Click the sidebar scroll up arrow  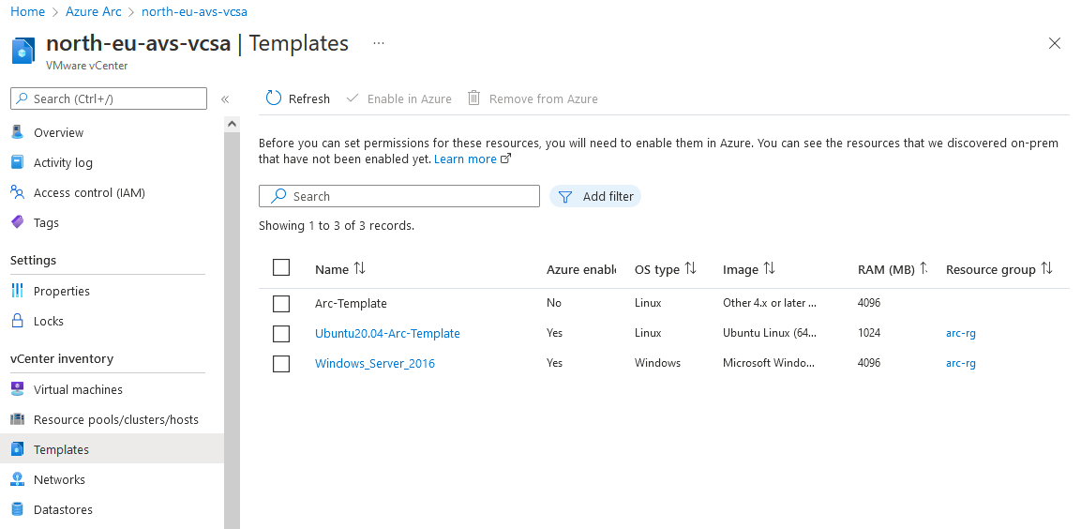coord(233,124)
